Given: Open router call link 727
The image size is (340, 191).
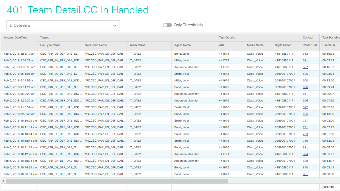Looking at the screenshot, I should [305, 121].
